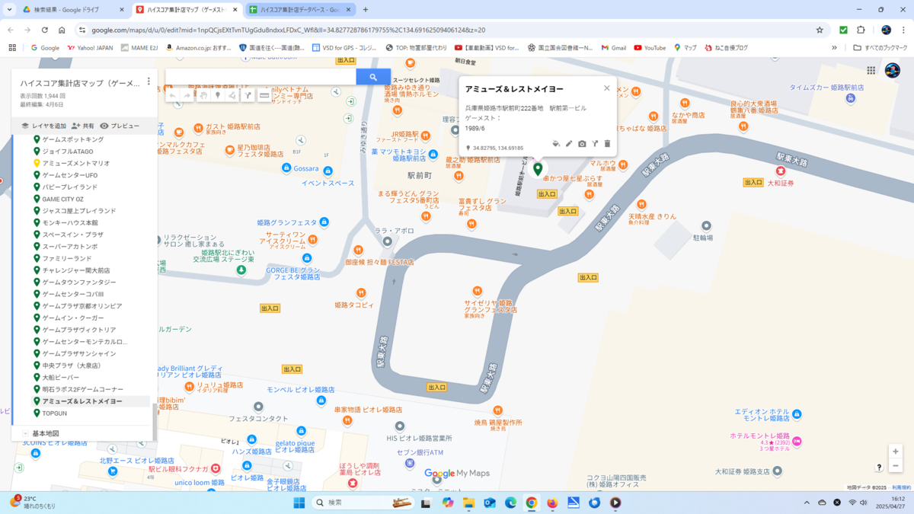Image resolution: width=914 pixels, height=514 pixels.
Task: Click the map title ハイスコア集計店マップ
Action: click(80, 83)
